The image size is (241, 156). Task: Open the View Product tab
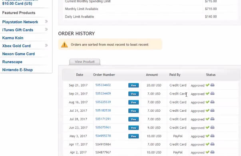tap(85, 62)
